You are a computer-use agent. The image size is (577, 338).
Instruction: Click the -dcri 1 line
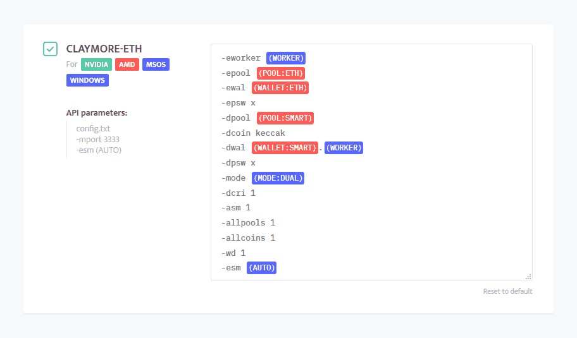click(x=239, y=193)
